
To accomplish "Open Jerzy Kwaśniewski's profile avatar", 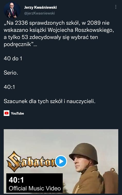I will coord(12,10).
